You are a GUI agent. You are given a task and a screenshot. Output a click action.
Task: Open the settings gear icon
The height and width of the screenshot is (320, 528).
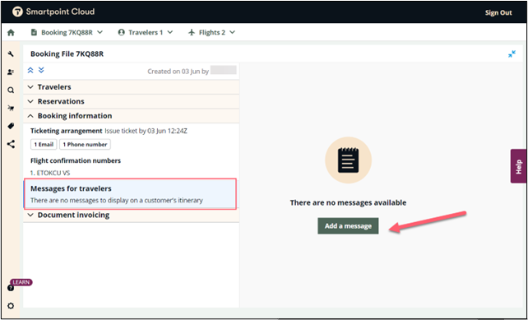[11, 306]
